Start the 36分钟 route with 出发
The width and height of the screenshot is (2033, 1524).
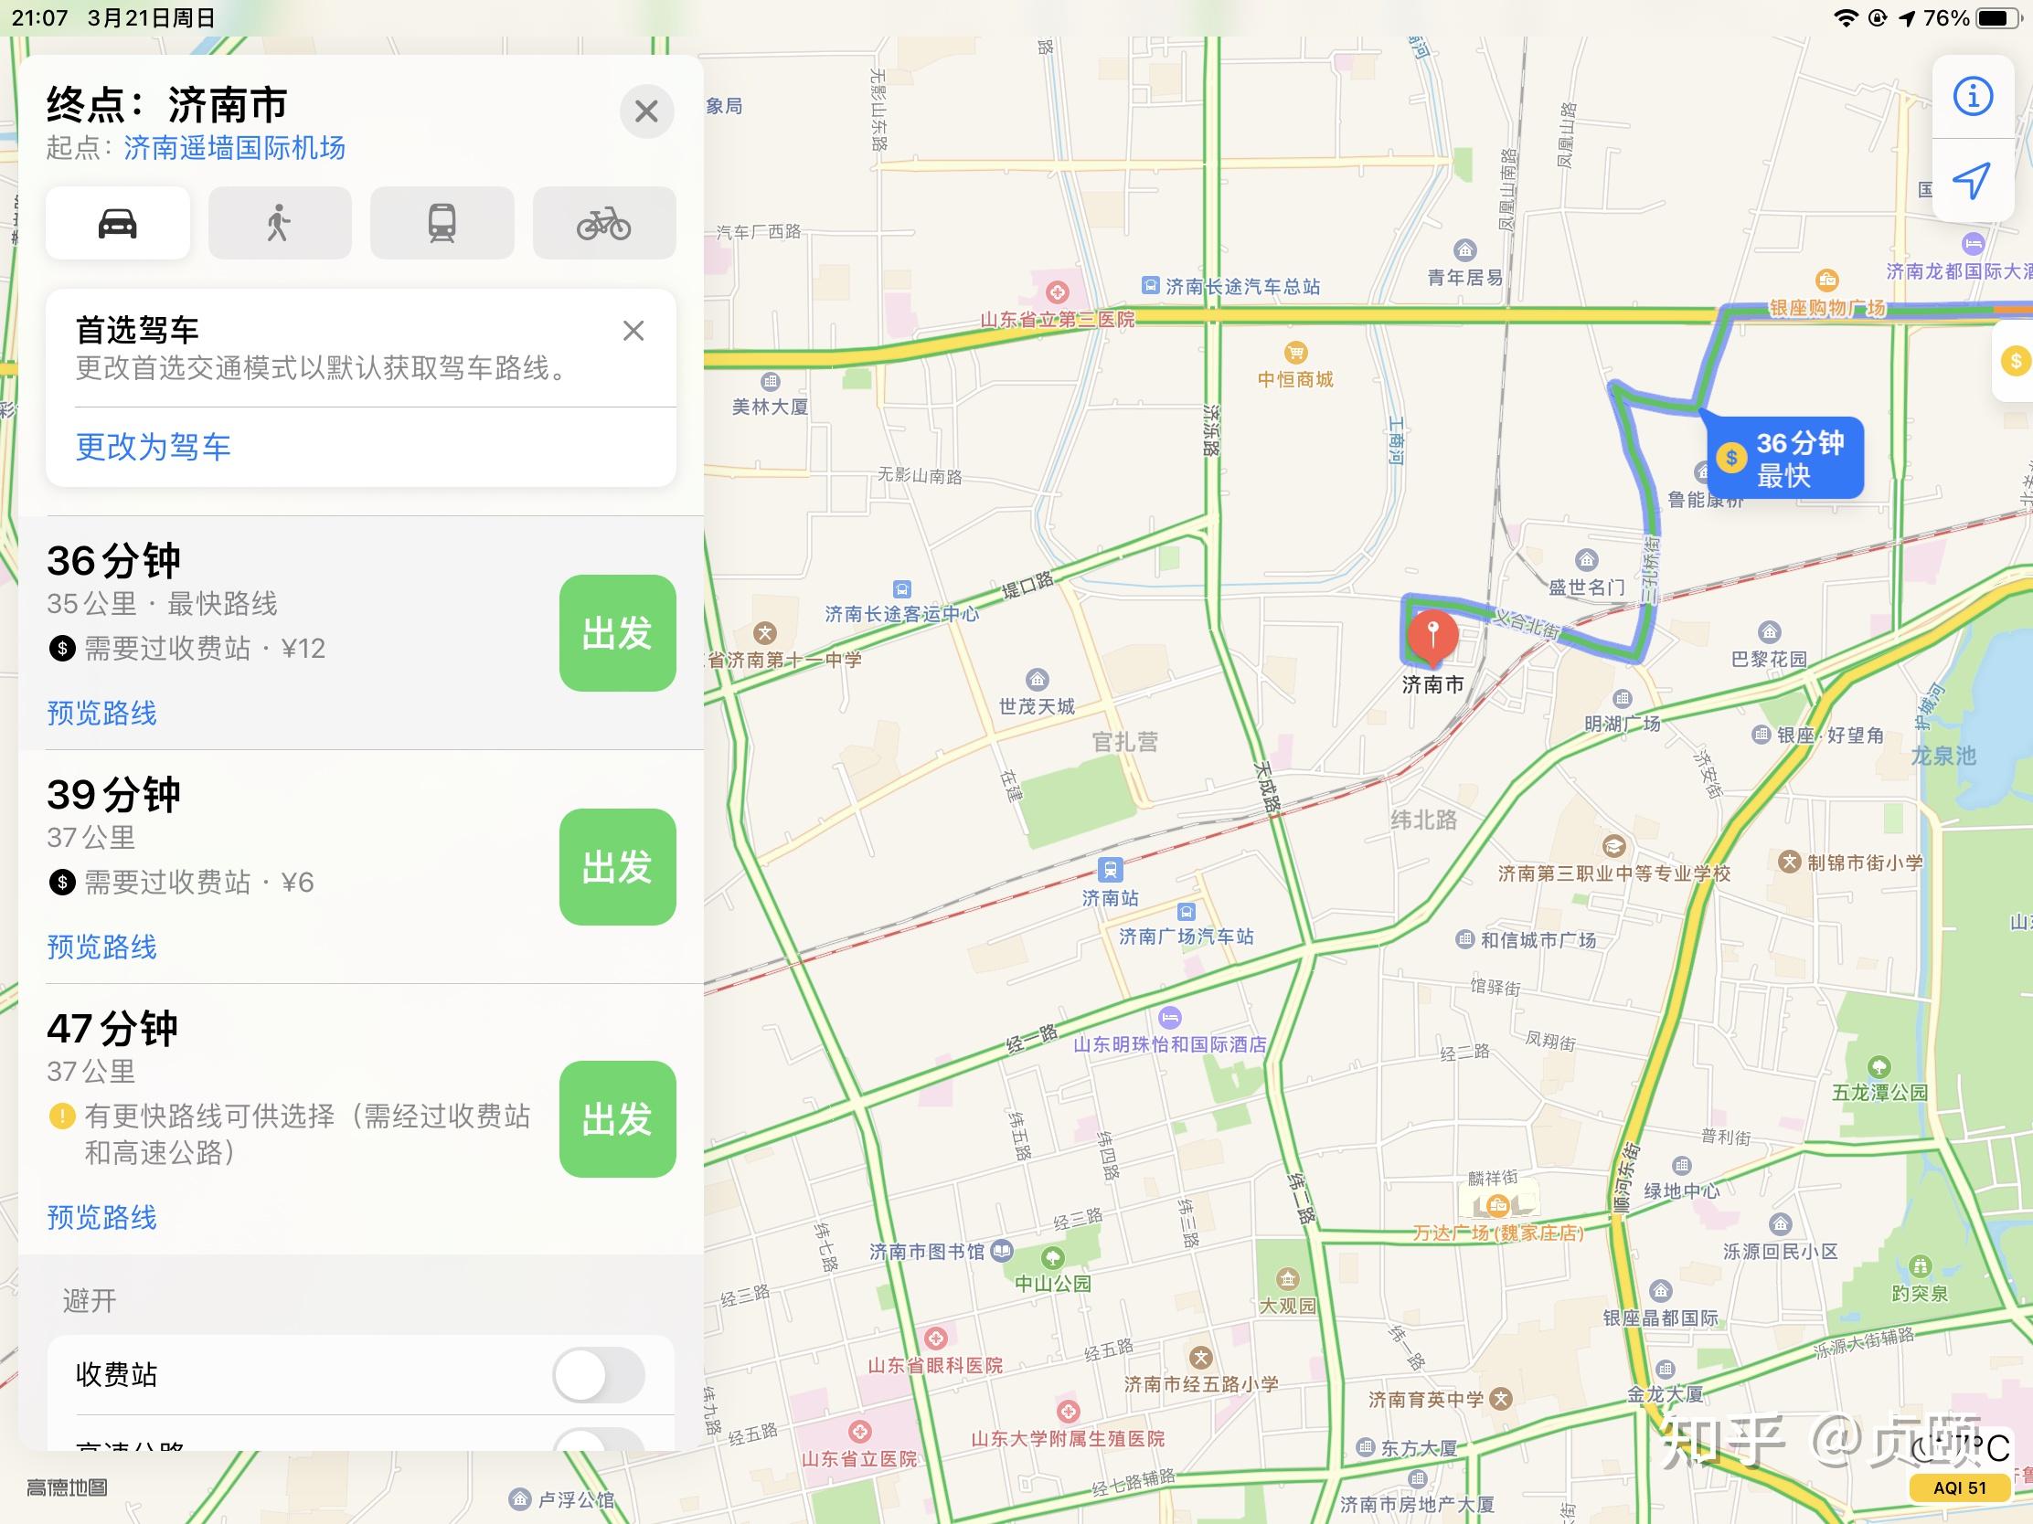618,633
